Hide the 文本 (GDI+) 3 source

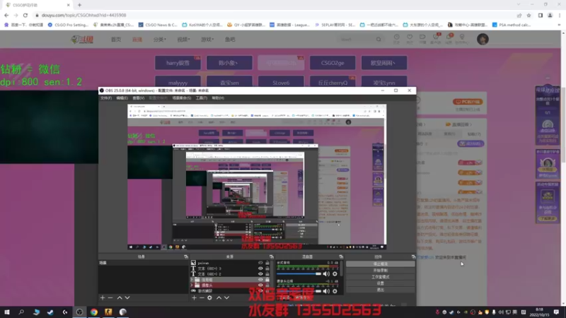coord(260,269)
